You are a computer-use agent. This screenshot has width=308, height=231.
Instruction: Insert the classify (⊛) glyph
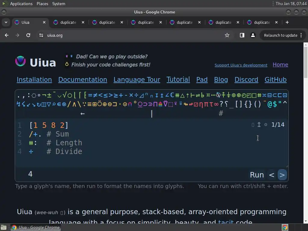239,95
